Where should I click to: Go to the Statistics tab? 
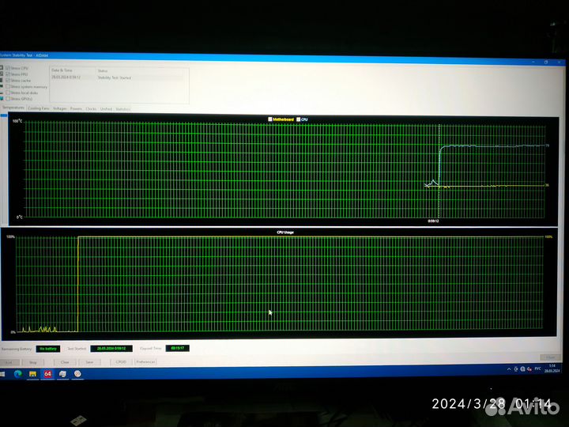(122, 108)
